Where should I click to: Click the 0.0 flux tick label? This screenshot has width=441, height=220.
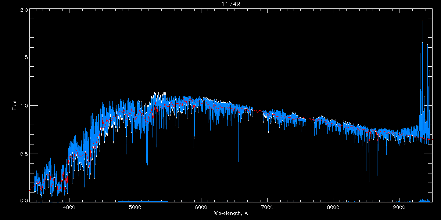click(24, 201)
